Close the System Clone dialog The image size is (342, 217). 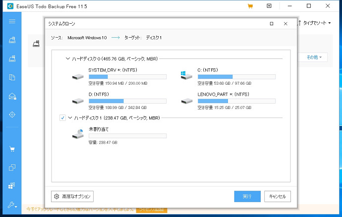285,24
